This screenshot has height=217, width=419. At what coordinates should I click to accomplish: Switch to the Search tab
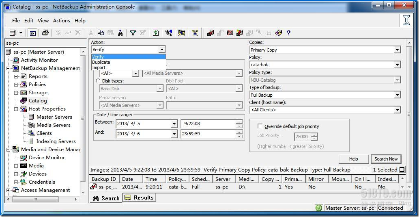(106, 198)
